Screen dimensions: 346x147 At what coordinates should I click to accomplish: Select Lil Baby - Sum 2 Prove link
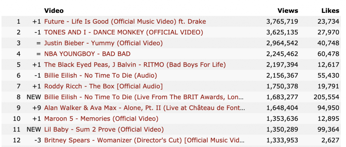104,130
